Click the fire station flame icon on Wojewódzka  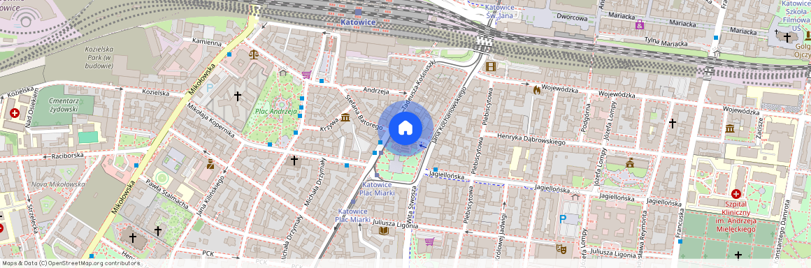point(536,90)
